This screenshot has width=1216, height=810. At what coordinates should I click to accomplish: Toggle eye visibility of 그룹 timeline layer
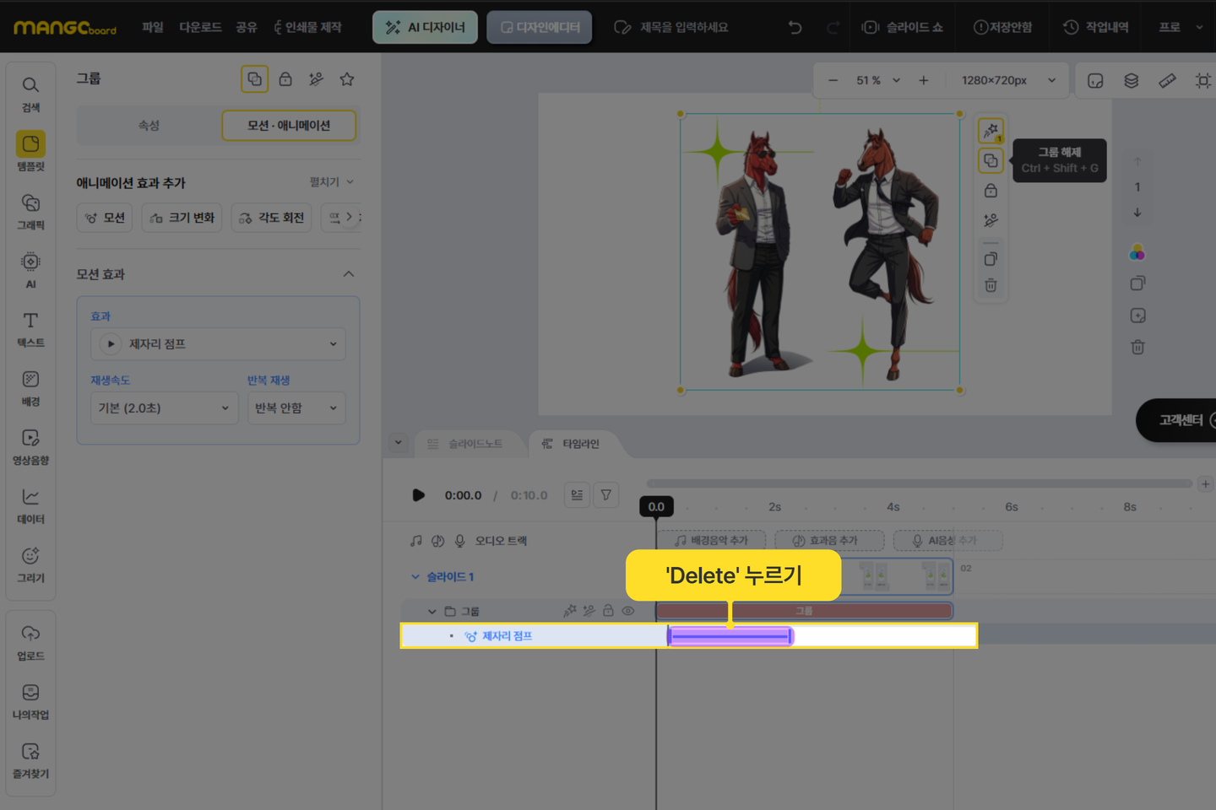[x=628, y=611]
